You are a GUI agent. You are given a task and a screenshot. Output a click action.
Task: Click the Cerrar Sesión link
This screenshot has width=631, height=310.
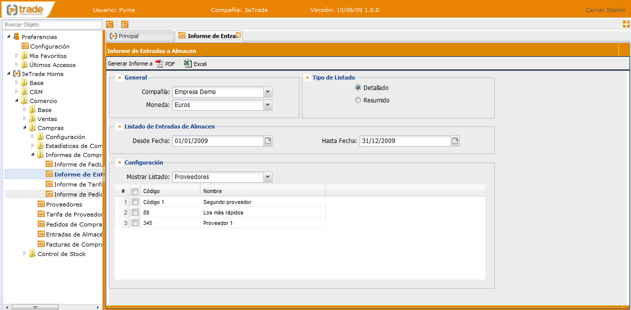coord(605,10)
